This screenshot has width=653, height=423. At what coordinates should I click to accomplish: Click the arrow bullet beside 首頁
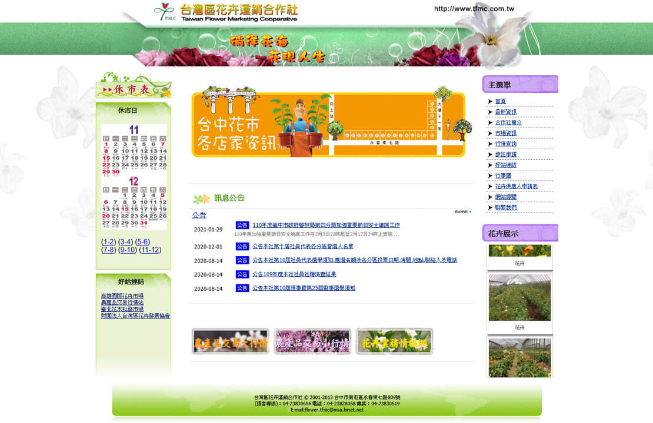[x=490, y=102]
